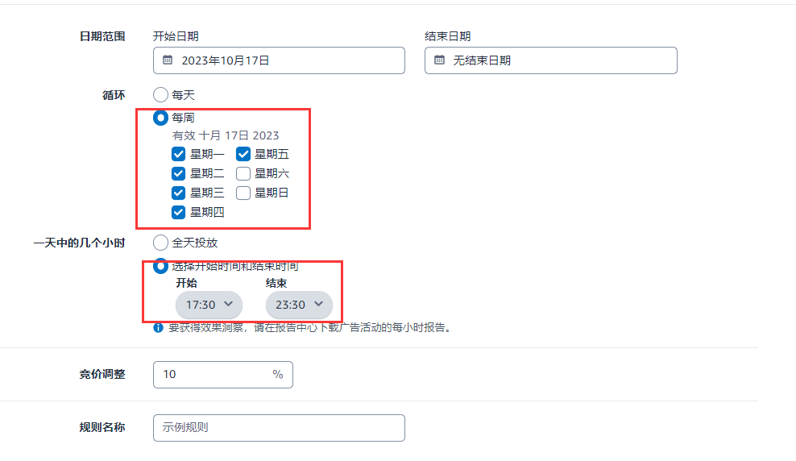Toggle the 星期三 checkbox
Image resolution: width=796 pixels, height=461 pixels.
click(178, 193)
